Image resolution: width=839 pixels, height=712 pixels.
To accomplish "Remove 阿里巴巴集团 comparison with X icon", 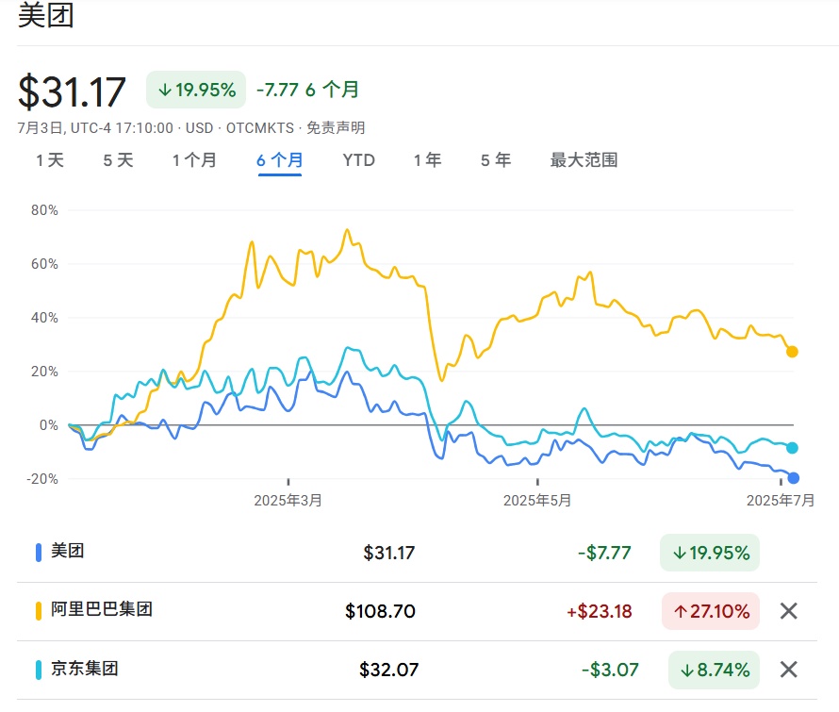I will coord(789,611).
